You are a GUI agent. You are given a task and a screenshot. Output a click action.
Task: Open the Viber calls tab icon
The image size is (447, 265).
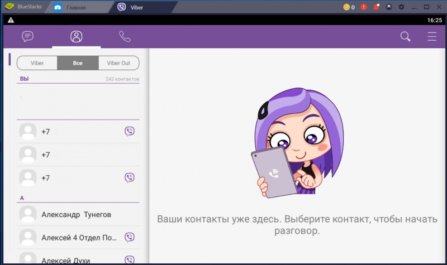tap(125, 36)
